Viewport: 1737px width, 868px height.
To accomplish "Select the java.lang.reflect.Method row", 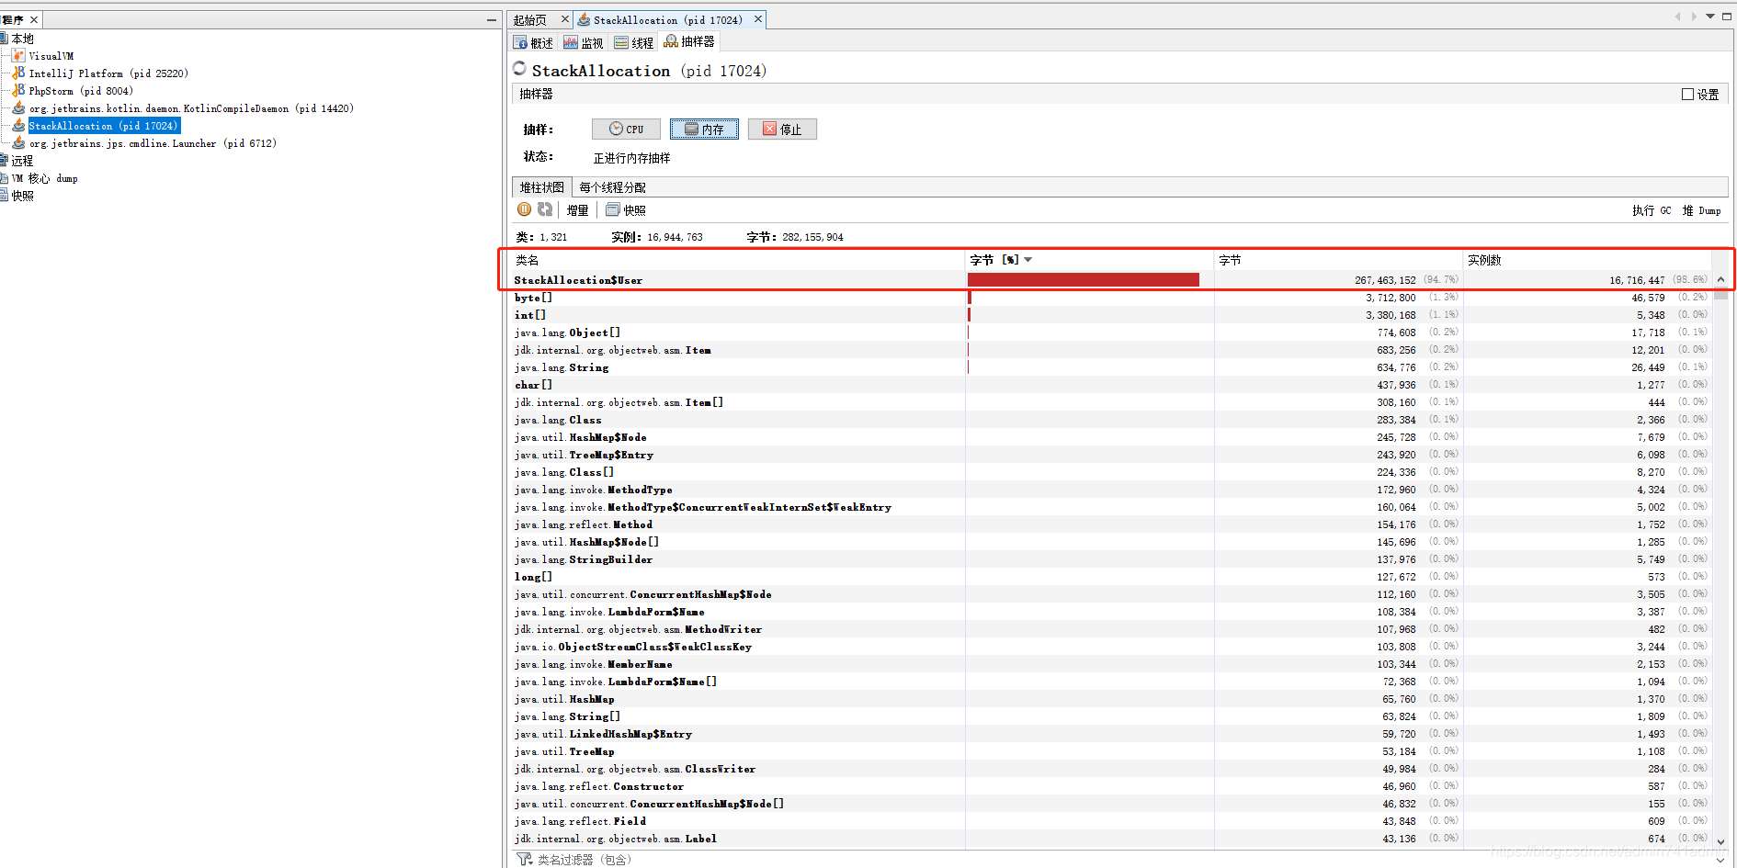I will point(1111,524).
